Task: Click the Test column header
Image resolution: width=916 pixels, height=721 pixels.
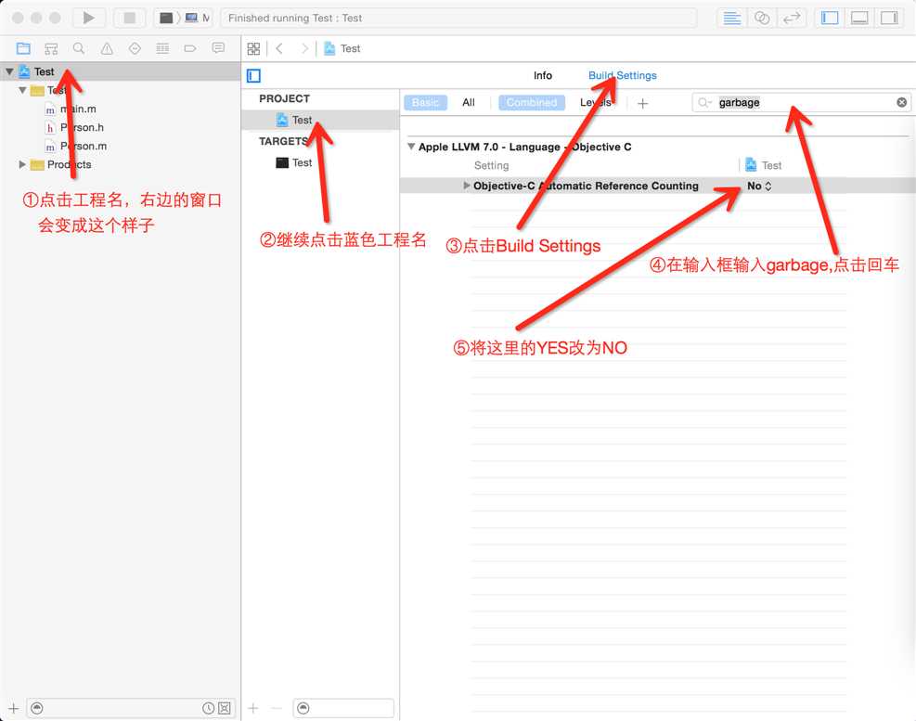Action: point(764,165)
